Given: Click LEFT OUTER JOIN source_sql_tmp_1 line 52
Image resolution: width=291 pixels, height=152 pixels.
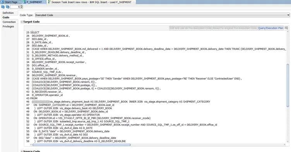Looking at the screenshot, I should tap(82, 121).
